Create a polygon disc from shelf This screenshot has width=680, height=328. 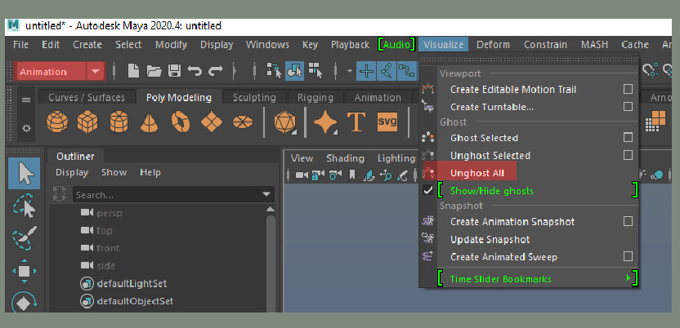(x=243, y=122)
